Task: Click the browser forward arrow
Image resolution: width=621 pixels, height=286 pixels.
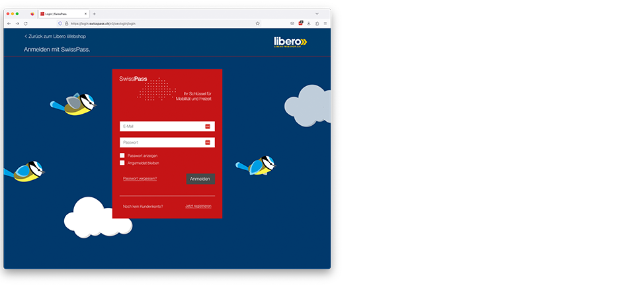Action: pyautogui.click(x=17, y=24)
